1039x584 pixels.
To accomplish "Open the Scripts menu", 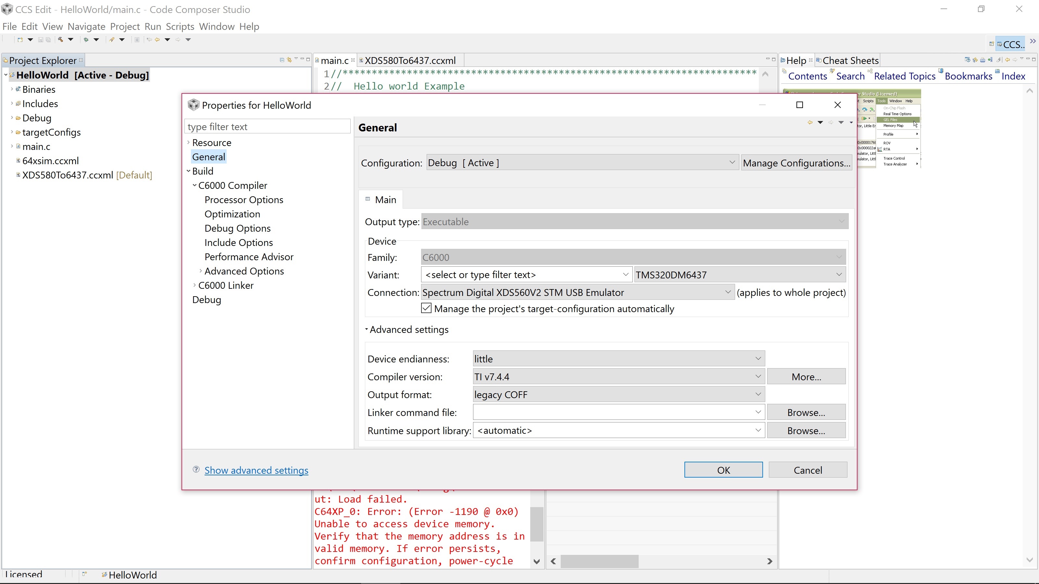I will point(180,27).
